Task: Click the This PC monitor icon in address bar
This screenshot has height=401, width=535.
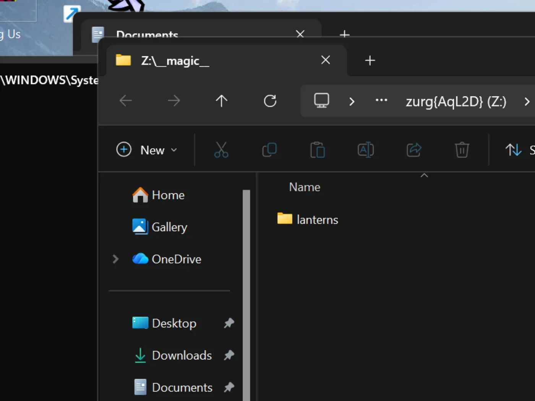Action: 322,100
